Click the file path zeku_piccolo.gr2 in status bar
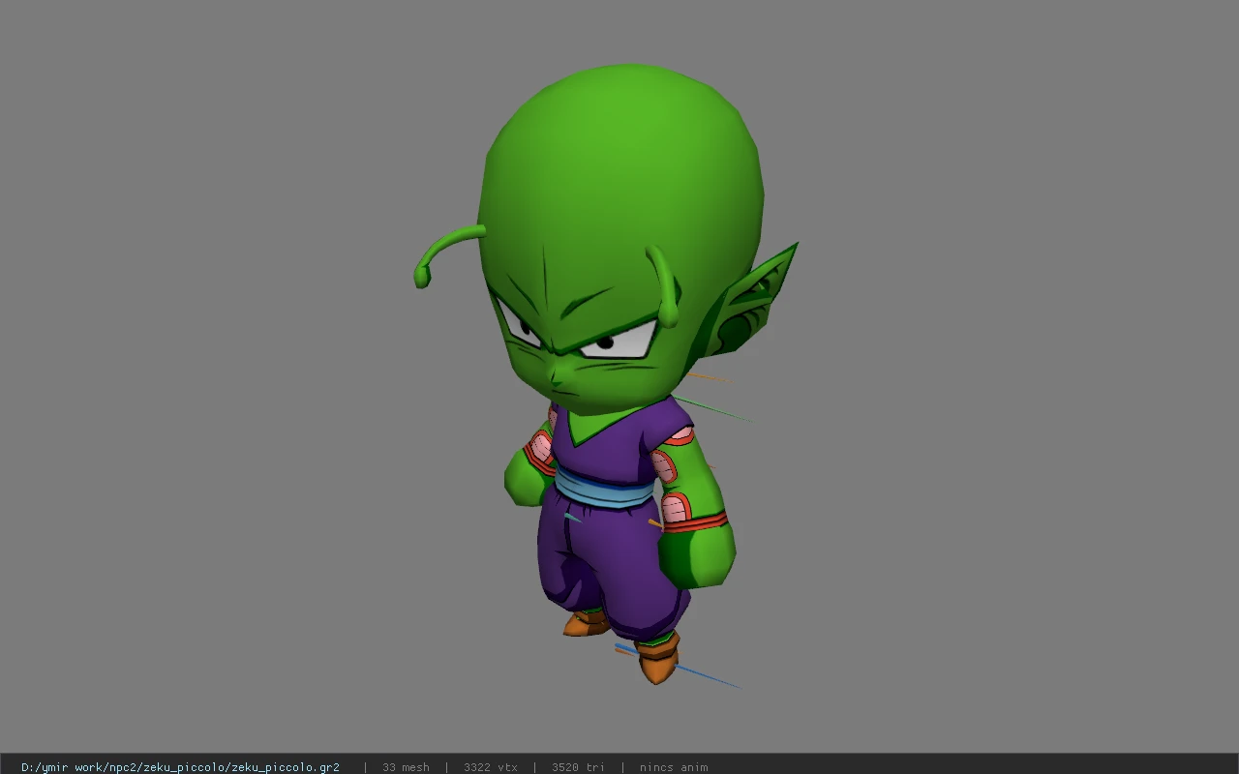Image resolution: width=1239 pixels, height=774 pixels. [x=180, y=767]
